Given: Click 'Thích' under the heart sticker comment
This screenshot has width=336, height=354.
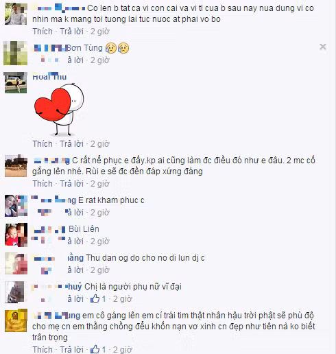Looking at the screenshot, I should [43, 144].
